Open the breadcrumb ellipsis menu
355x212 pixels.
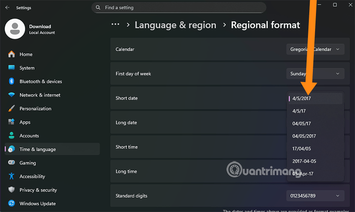(x=115, y=25)
